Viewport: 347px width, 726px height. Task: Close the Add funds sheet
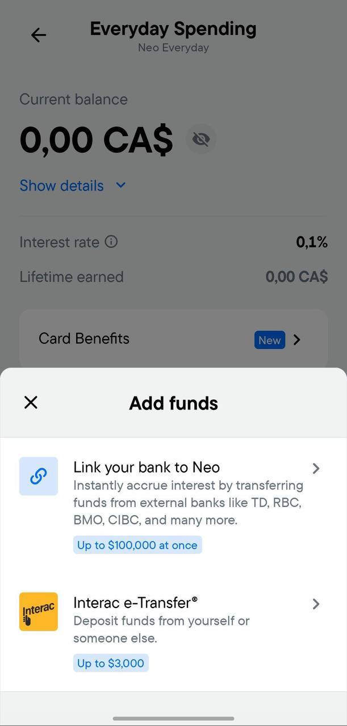click(31, 402)
